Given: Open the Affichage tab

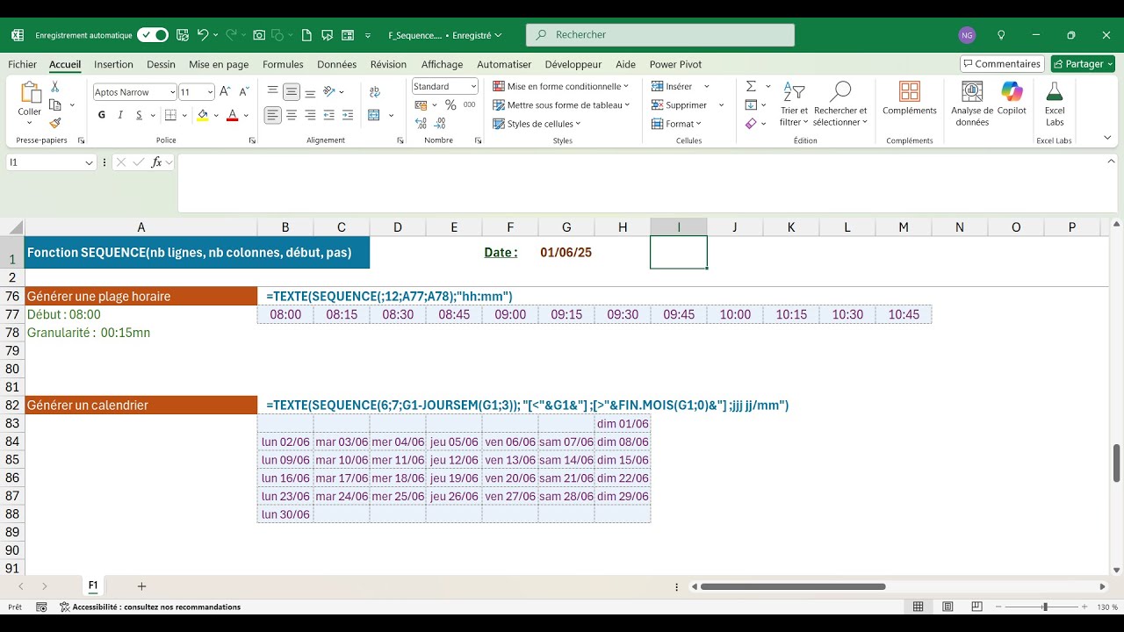Looking at the screenshot, I should (x=442, y=64).
